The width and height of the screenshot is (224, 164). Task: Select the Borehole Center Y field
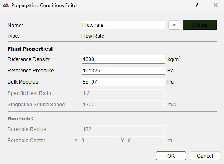pos(146,141)
